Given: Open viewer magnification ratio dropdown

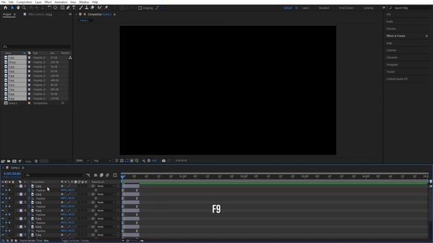Looking at the screenshot, I should (83, 161).
